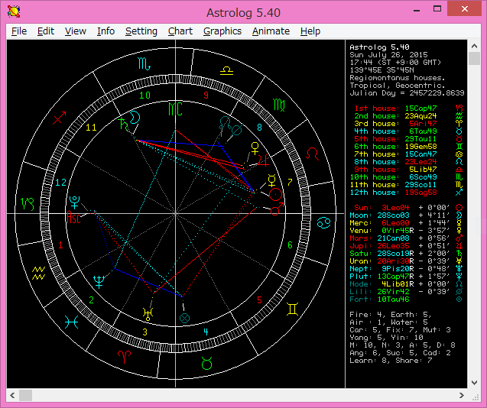This screenshot has height=408, width=487.
Task: Click the Sagittarius sign glyph on the wheel
Action: (x=60, y=118)
